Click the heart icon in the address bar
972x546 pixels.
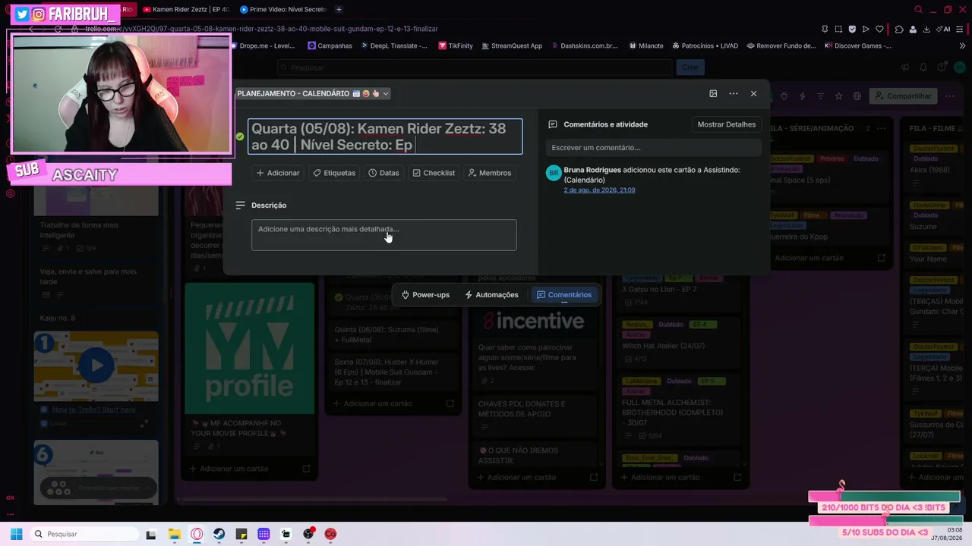880,29
